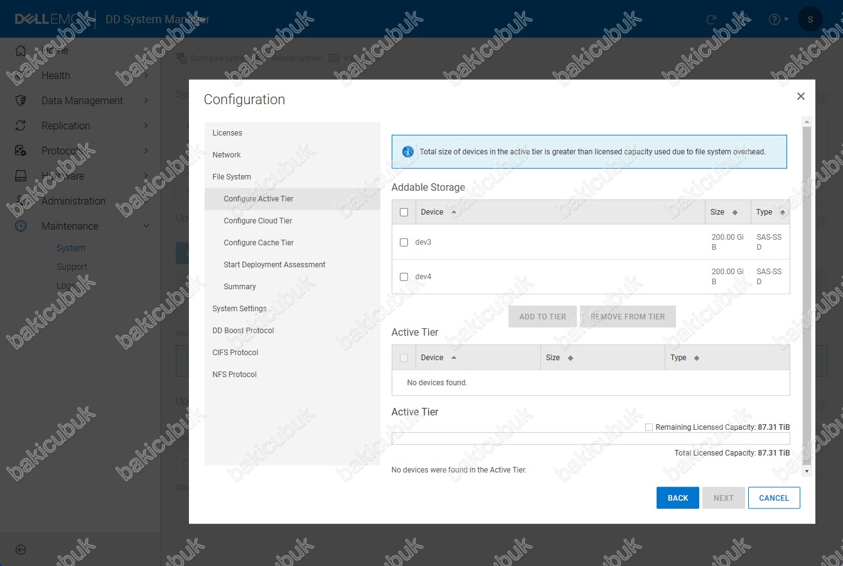Screen dimensions: 843x566
Task: Click scrollbar up arrow in dialog
Action: click(807, 121)
